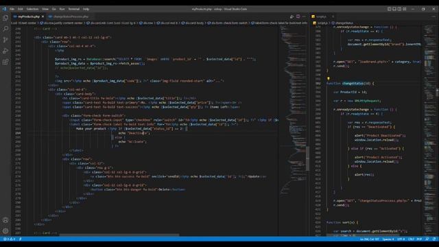Click line and column indicator in status bar
This screenshot has height=247, width=439.
369,239
